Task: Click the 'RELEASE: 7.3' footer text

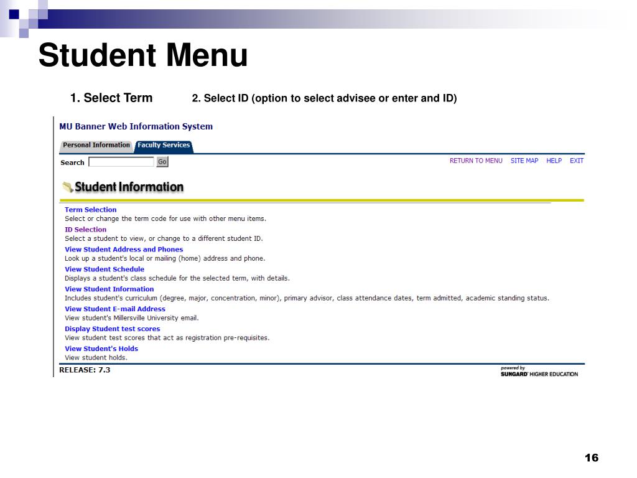Action: 85,370
